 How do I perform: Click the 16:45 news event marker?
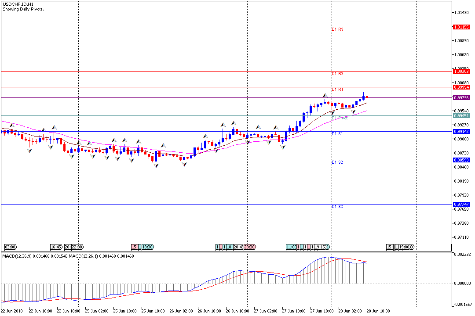coord(57,247)
